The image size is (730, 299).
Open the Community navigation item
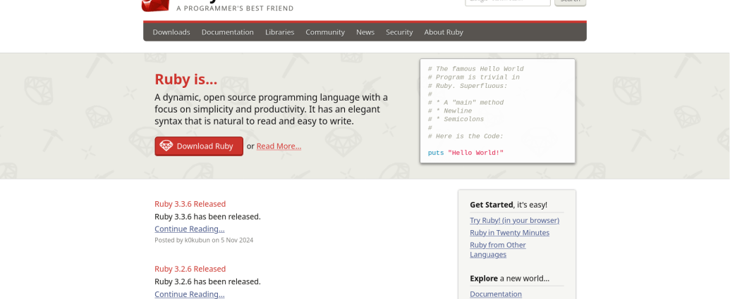tap(325, 32)
